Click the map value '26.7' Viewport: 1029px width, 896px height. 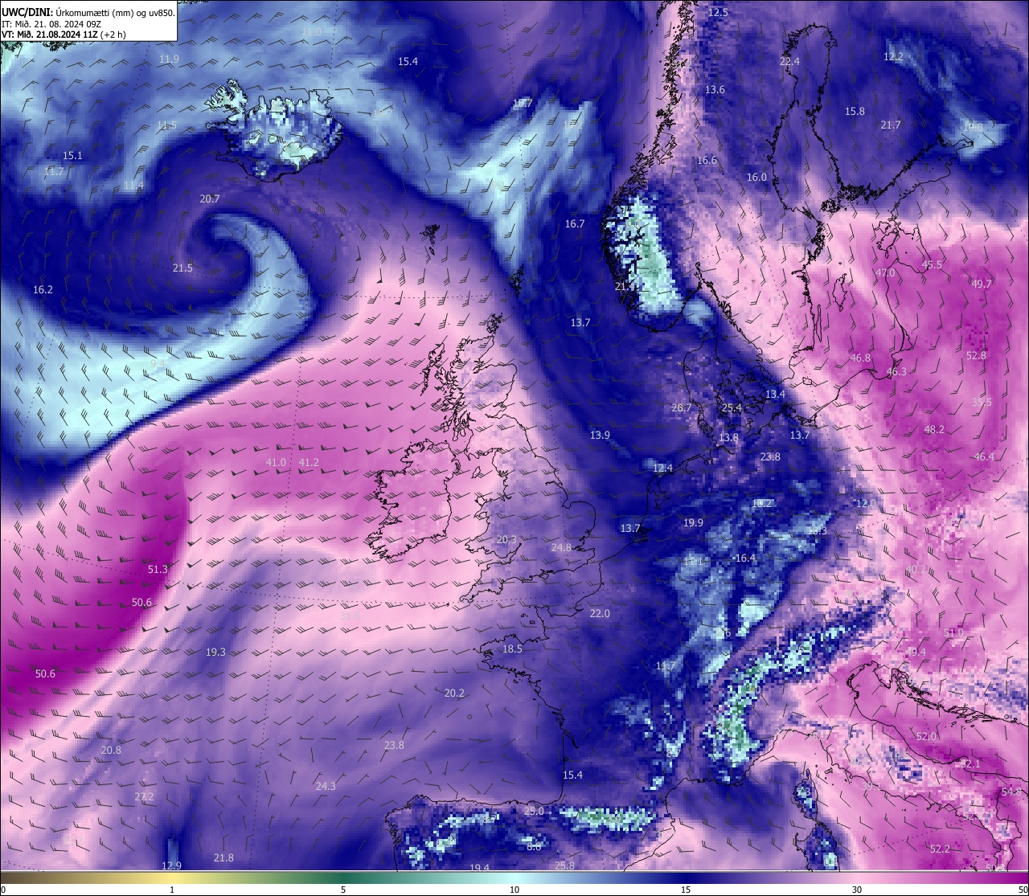681,408
